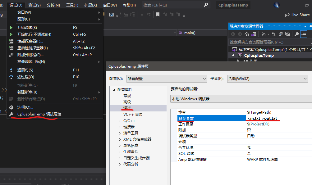Expand the XML 文档生成器 node
The image size is (312, 185).
[120, 139]
